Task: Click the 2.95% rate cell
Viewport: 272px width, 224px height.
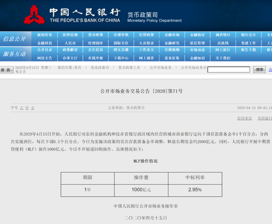Action: [195, 190]
